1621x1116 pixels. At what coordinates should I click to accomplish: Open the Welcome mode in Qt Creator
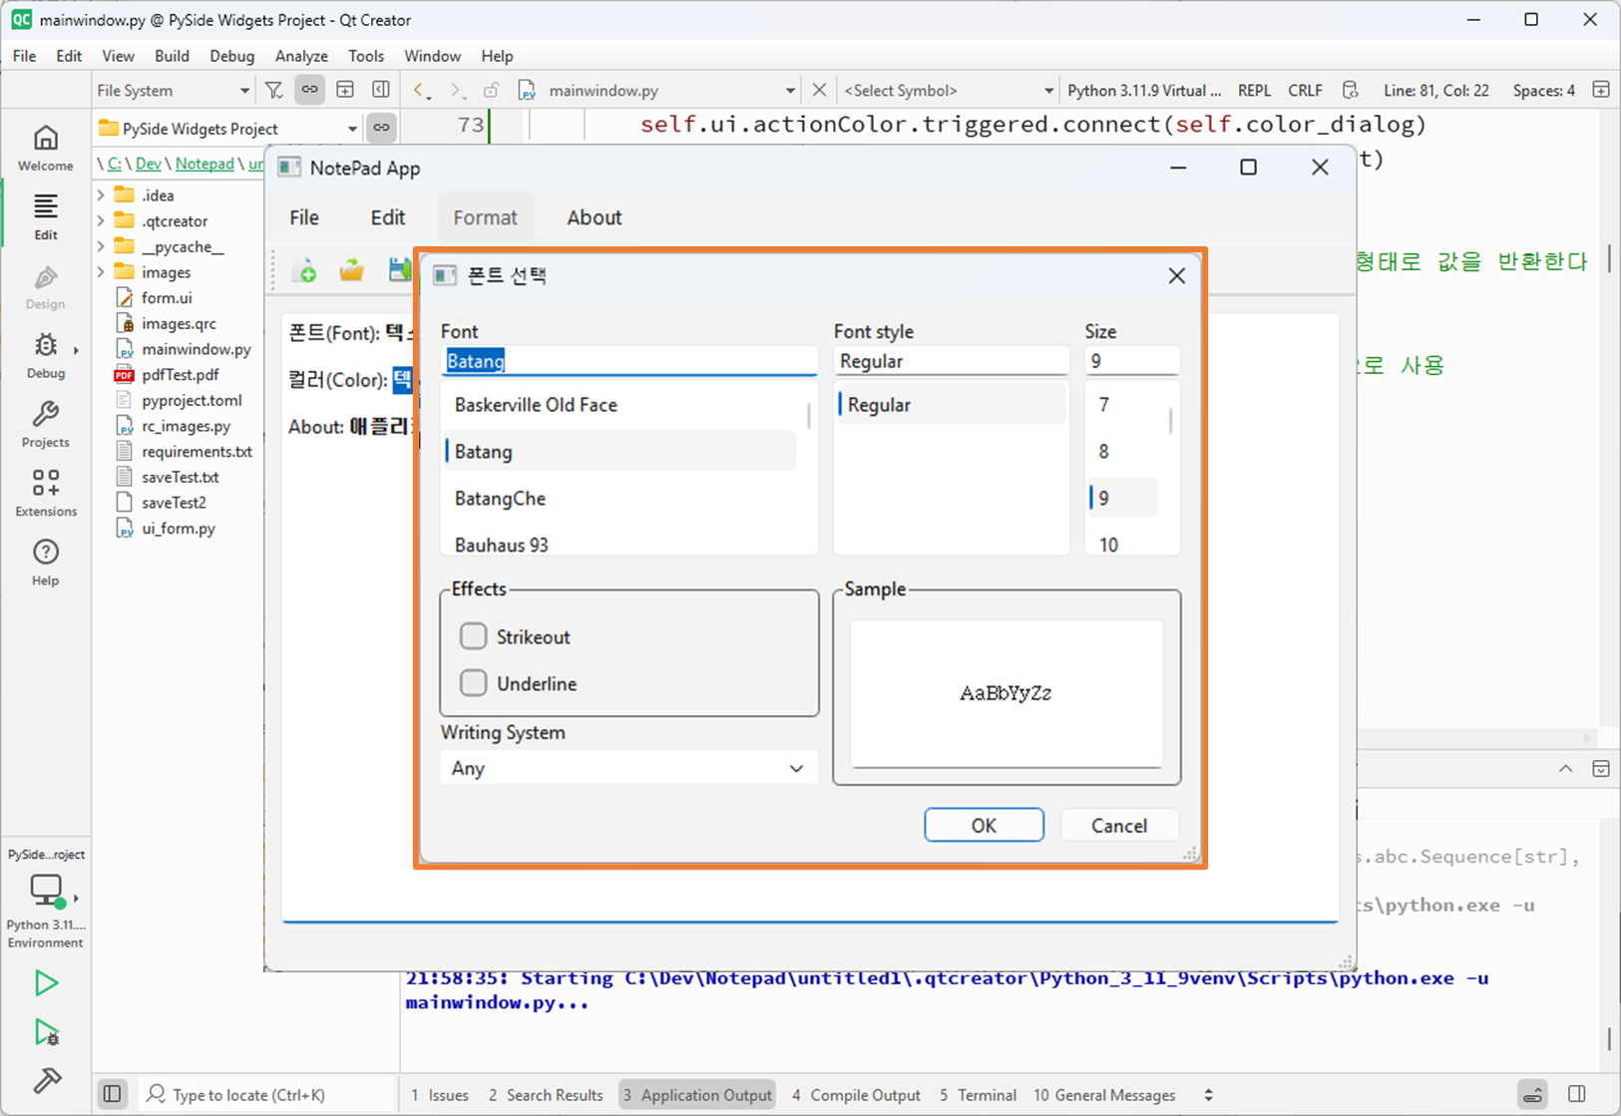46,149
